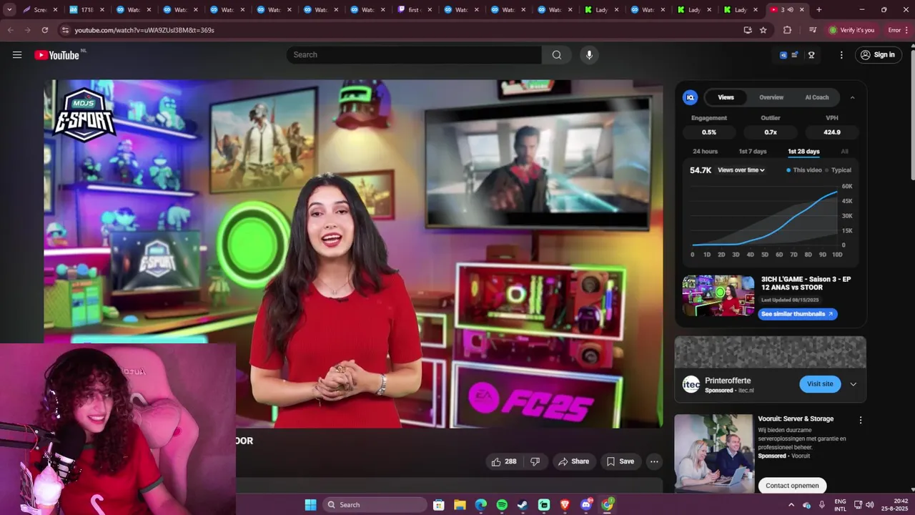Screen dimensions: 915x515
Task: Open the vidIQ extension blue icon
Action: [783, 55]
